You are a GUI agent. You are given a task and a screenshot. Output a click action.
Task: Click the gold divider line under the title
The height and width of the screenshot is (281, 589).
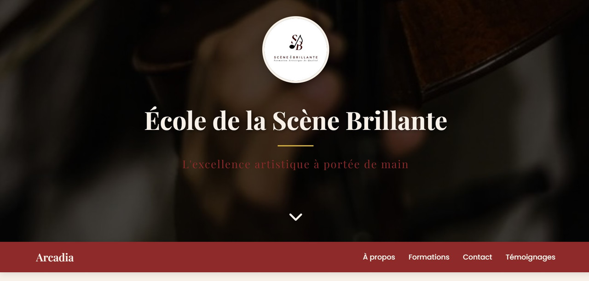295,146
